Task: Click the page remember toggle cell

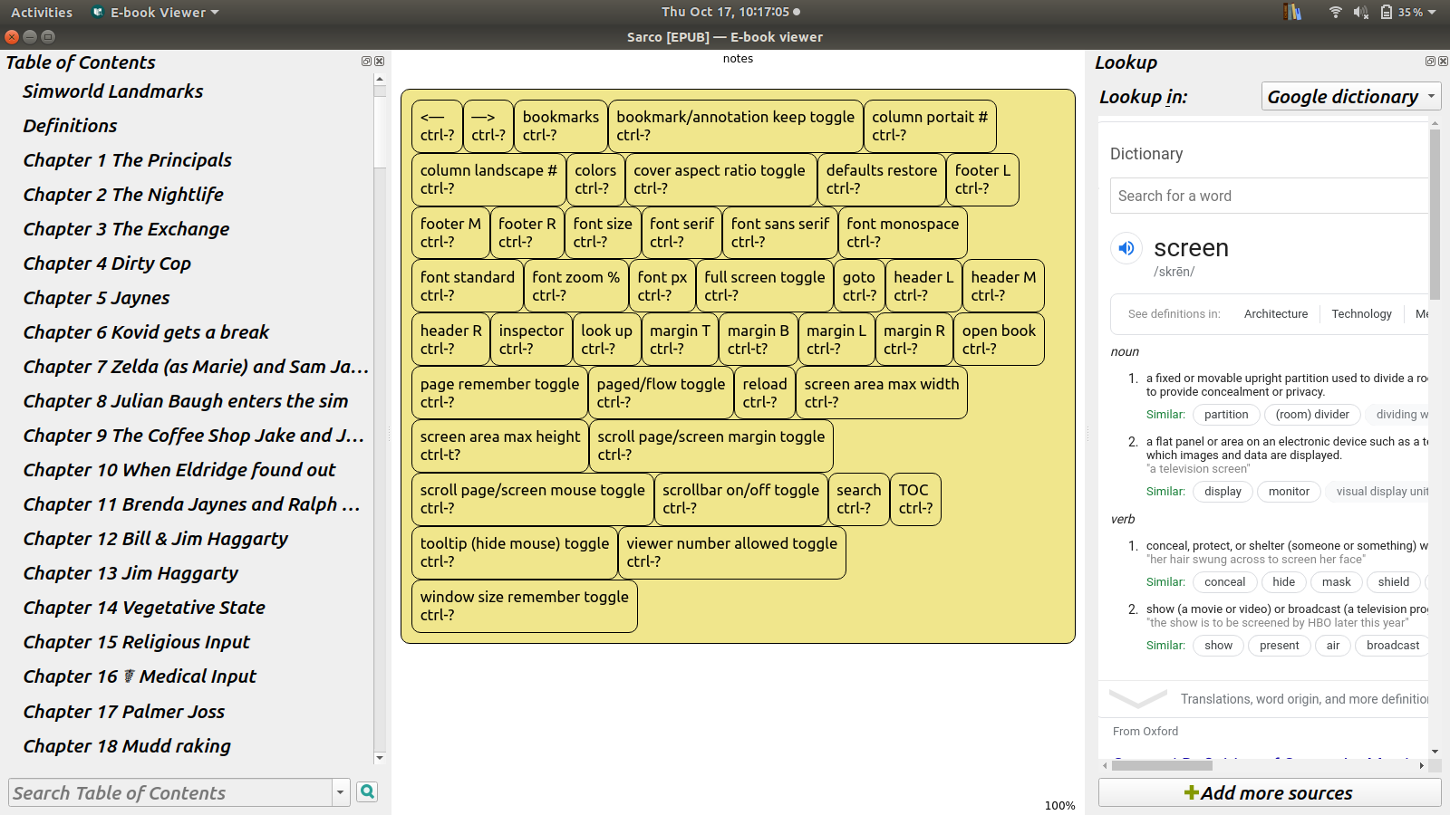Action: [x=499, y=393]
